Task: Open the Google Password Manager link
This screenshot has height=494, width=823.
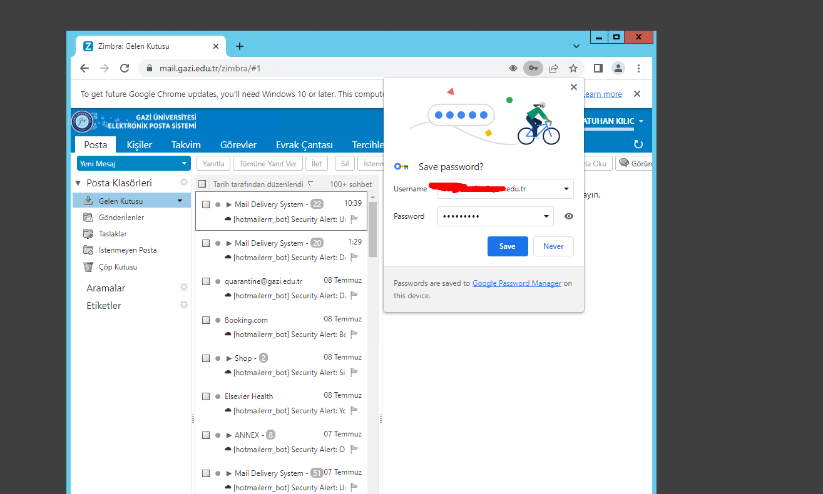Action: 517,283
